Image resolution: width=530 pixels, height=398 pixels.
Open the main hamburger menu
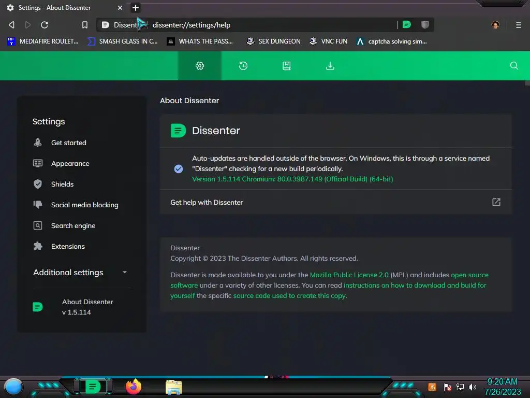pos(519,25)
